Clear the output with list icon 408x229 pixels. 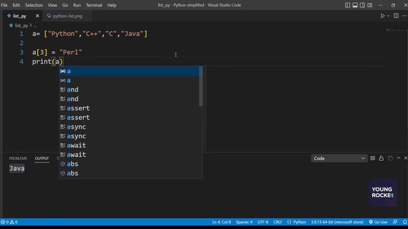pyautogui.click(x=372, y=158)
